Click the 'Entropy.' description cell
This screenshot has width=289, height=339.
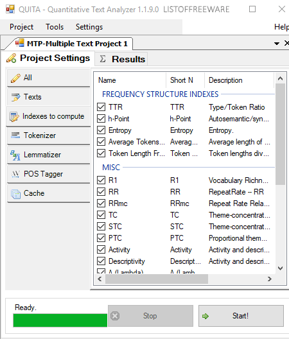pyautogui.click(x=221, y=130)
